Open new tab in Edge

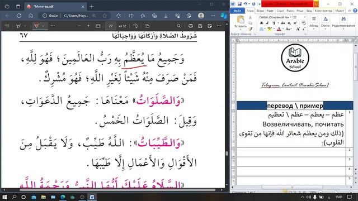92,7
